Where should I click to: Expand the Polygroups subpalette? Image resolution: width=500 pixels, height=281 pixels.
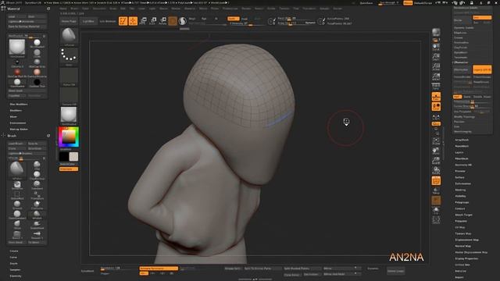462,202
